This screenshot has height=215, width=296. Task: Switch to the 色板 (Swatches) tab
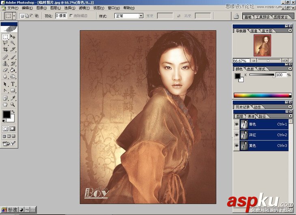tap(250, 69)
